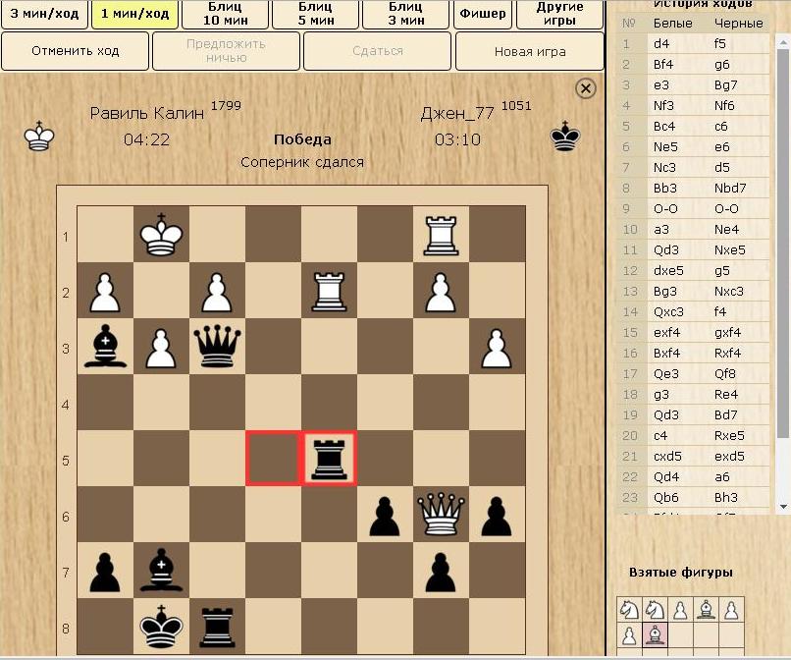Screen dimensions: 791x660
Task: Click the white king on the board
Action: pos(160,235)
